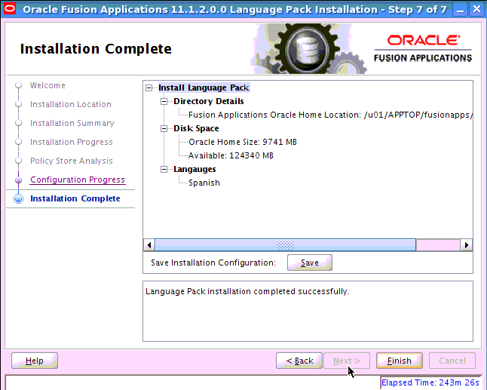487x390 pixels.
Task: Close the installer window
Action: 476,9
